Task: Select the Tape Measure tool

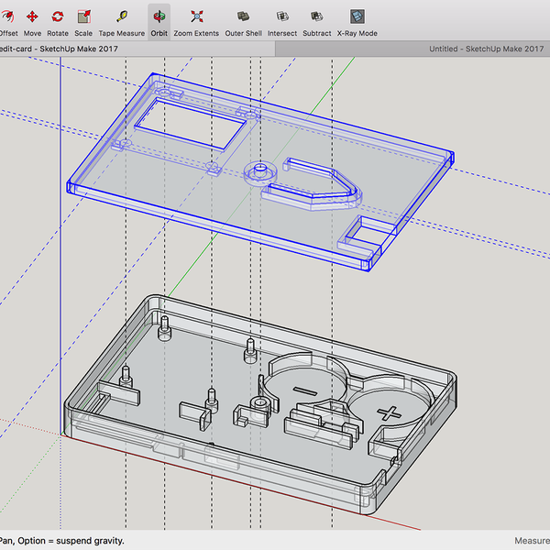Action: (x=122, y=17)
